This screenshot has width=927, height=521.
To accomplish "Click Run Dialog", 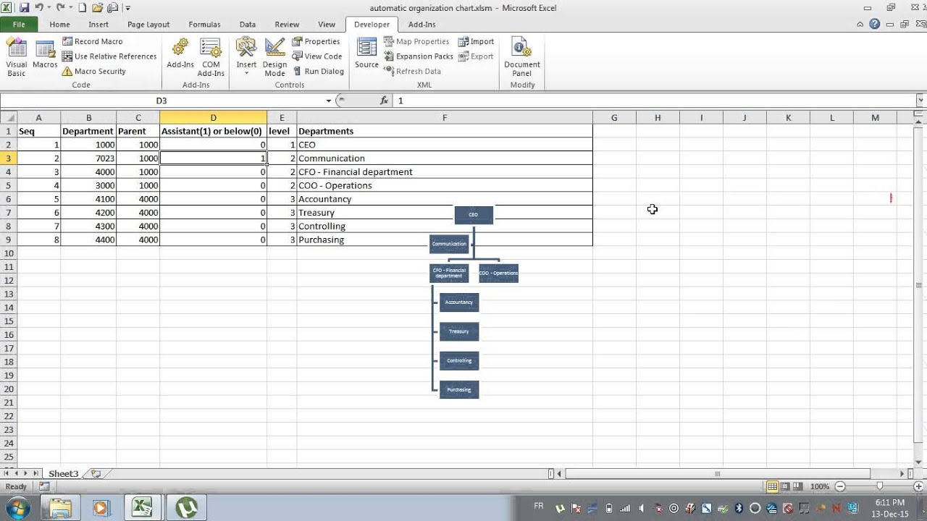I will coord(318,71).
